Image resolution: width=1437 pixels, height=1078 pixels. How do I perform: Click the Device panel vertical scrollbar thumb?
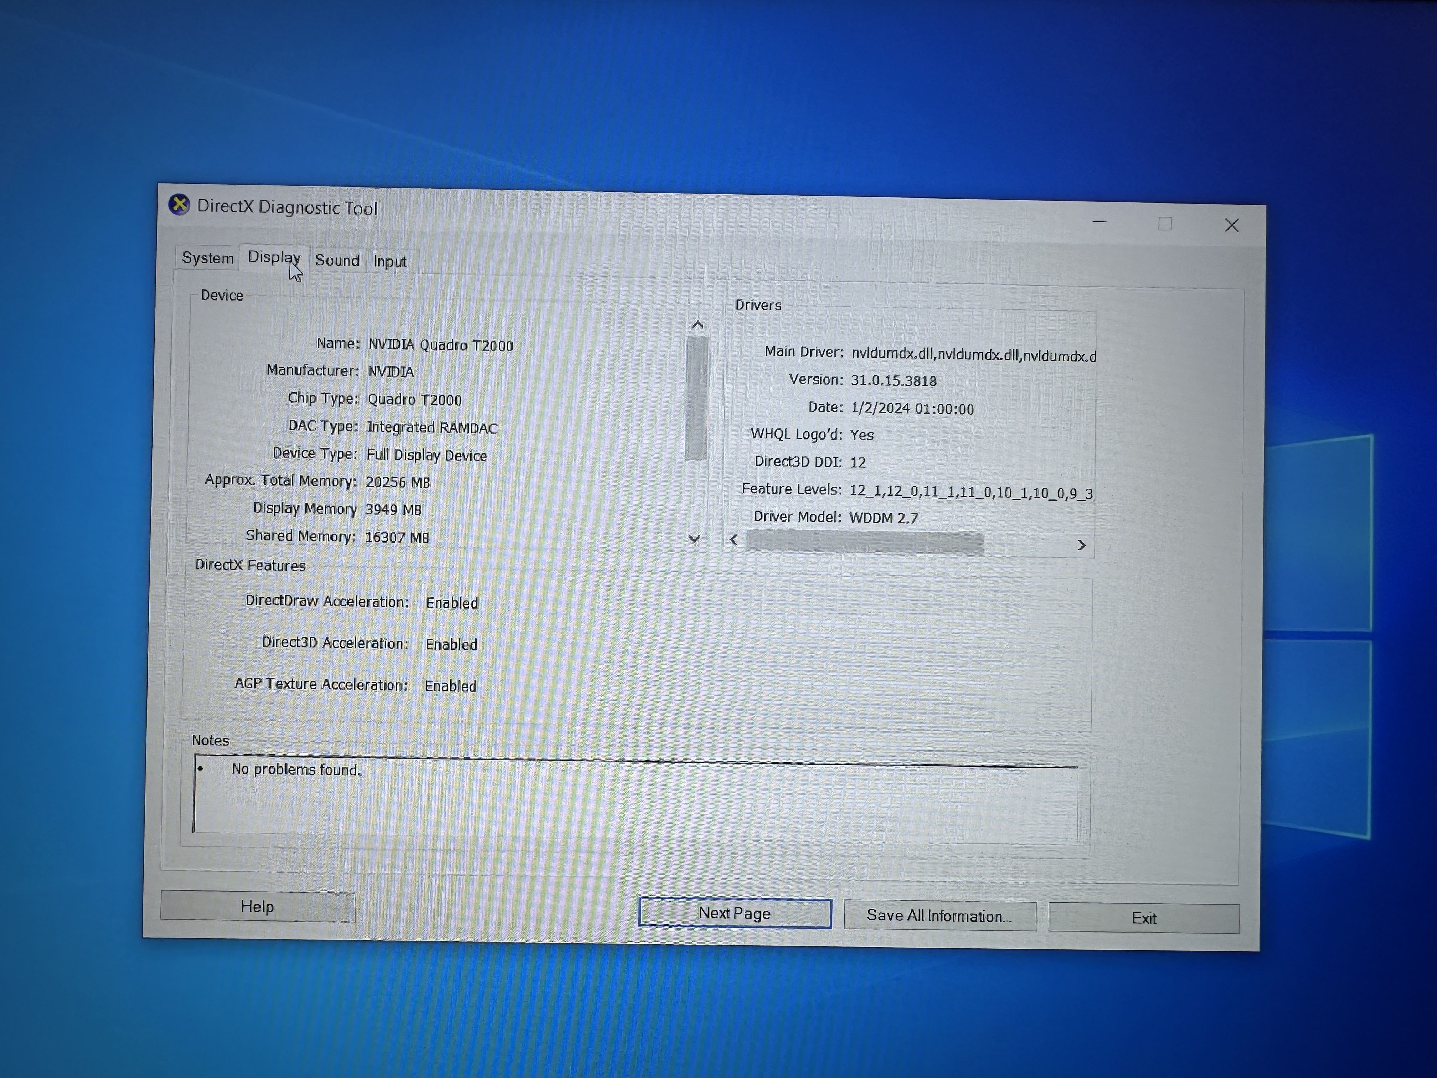[696, 398]
